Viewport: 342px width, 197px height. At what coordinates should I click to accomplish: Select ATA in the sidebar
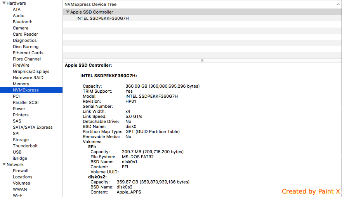(x=17, y=9)
